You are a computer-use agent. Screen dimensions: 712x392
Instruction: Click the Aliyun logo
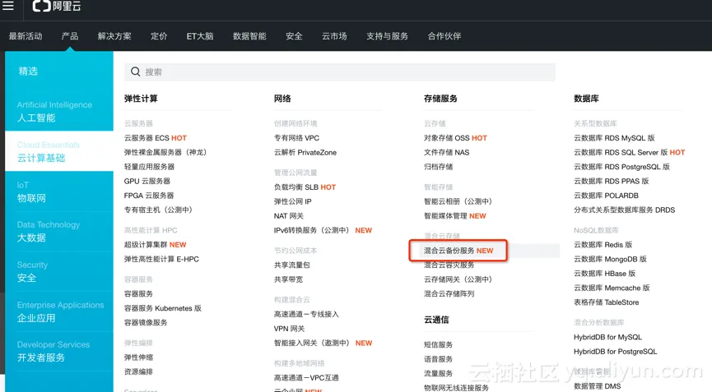57,6
